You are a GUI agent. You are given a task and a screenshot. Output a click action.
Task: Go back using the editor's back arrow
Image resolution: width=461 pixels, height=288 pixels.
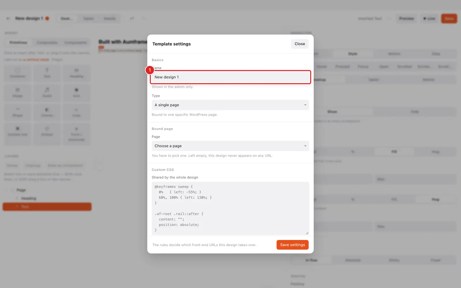coord(8,18)
